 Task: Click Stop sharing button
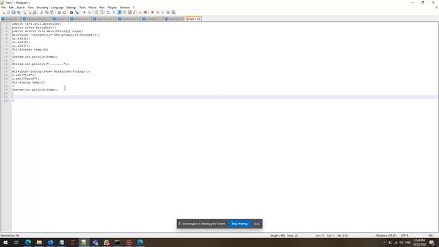point(239,224)
